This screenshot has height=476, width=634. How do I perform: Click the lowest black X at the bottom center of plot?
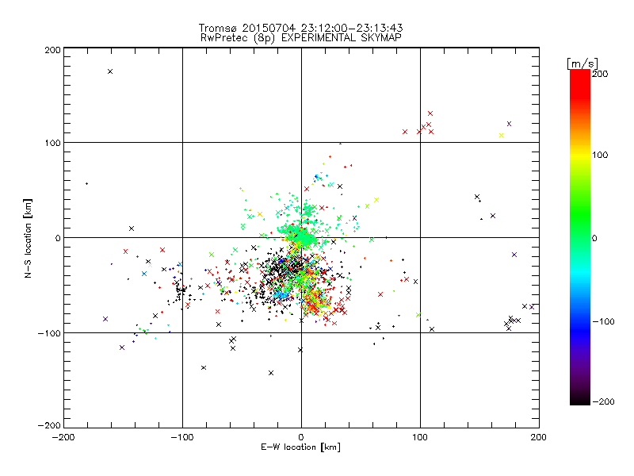(271, 373)
